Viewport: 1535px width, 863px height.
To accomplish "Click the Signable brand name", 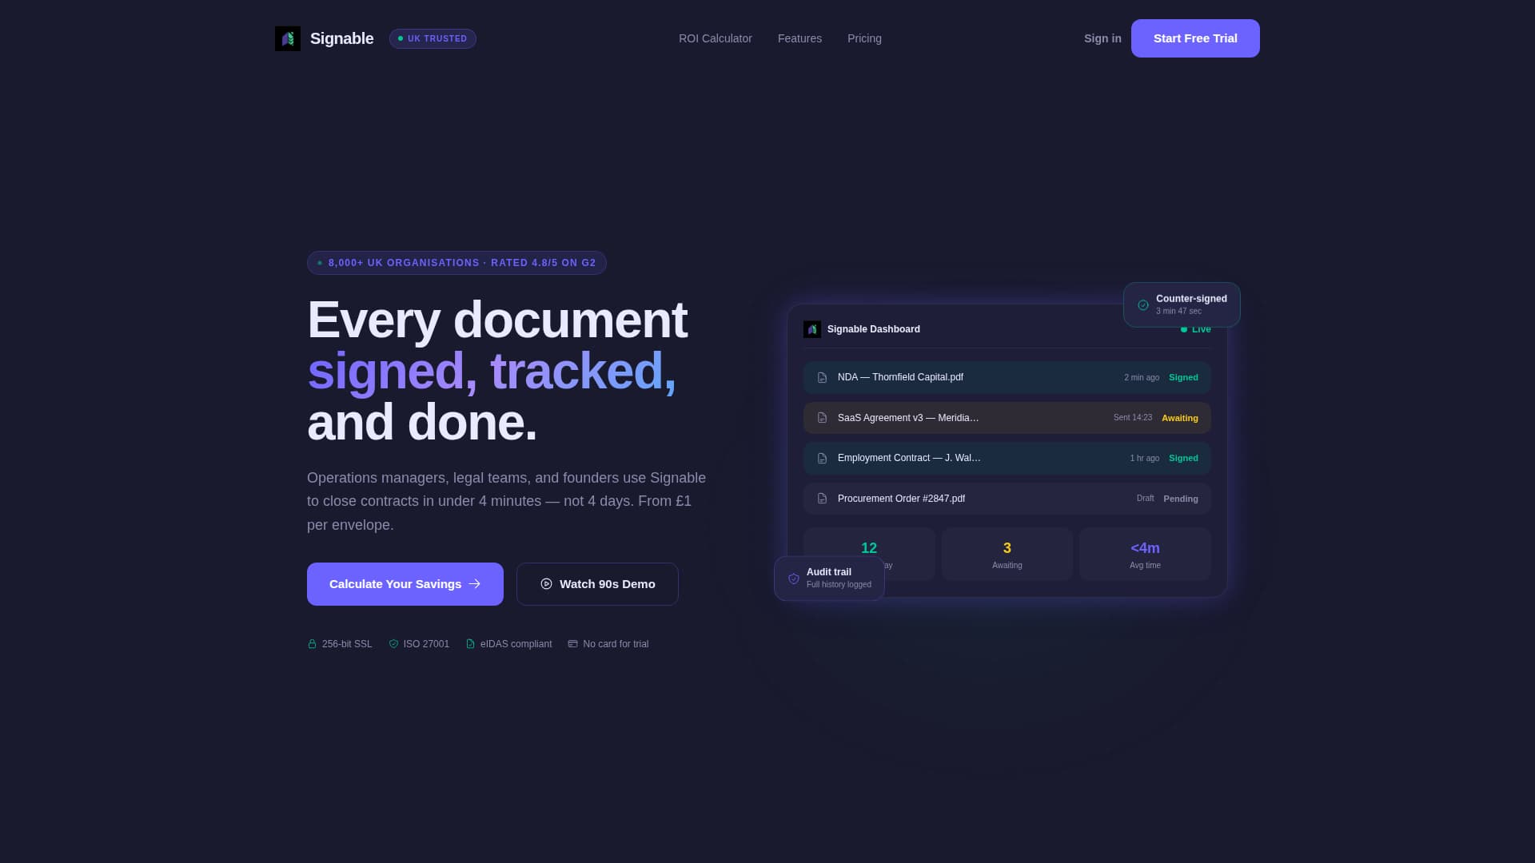I will pos(341,38).
